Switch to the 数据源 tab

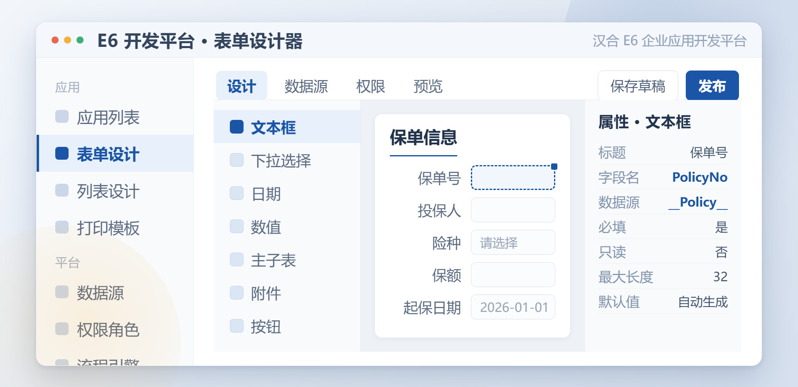tap(306, 86)
